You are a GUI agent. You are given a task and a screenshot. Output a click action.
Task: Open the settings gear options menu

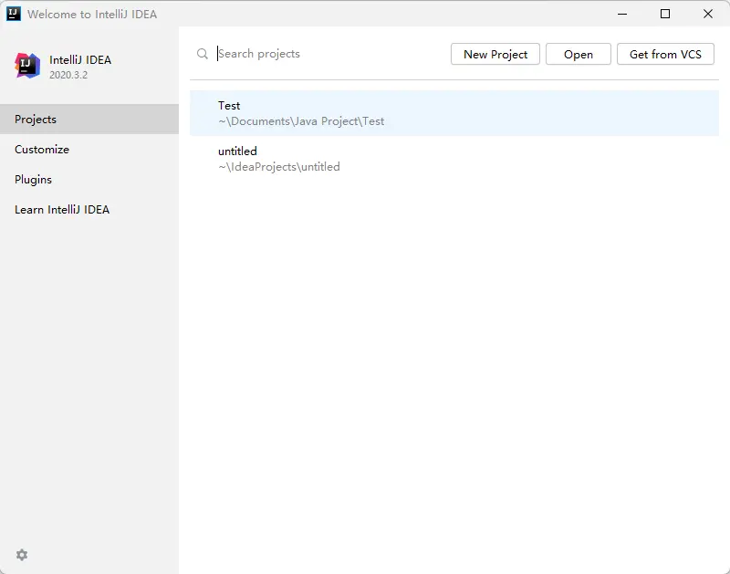pos(22,555)
